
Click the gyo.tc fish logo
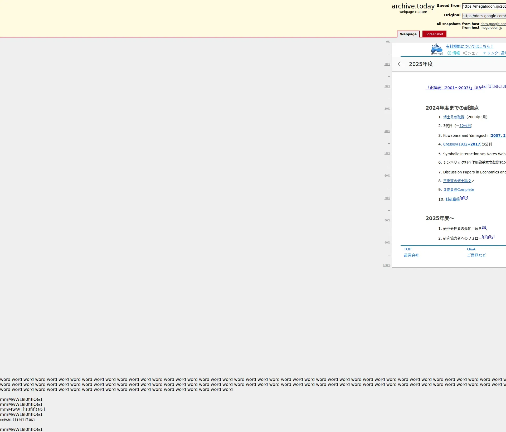[437, 50]
